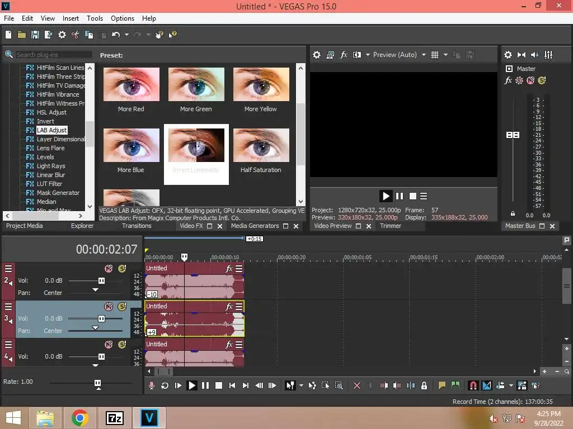Open the File menu
The width and height of the screenshot is (573, 429).
(x=9, y=18)
